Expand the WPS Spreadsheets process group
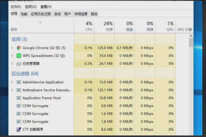Image resolution: width=206 pixels, height=137 pixels. [x=12, y=55]
